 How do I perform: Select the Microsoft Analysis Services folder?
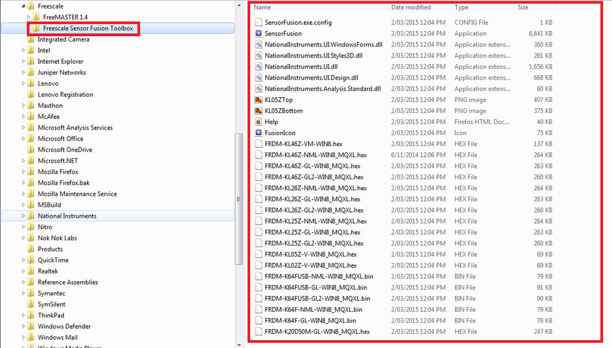coord(75,128)
